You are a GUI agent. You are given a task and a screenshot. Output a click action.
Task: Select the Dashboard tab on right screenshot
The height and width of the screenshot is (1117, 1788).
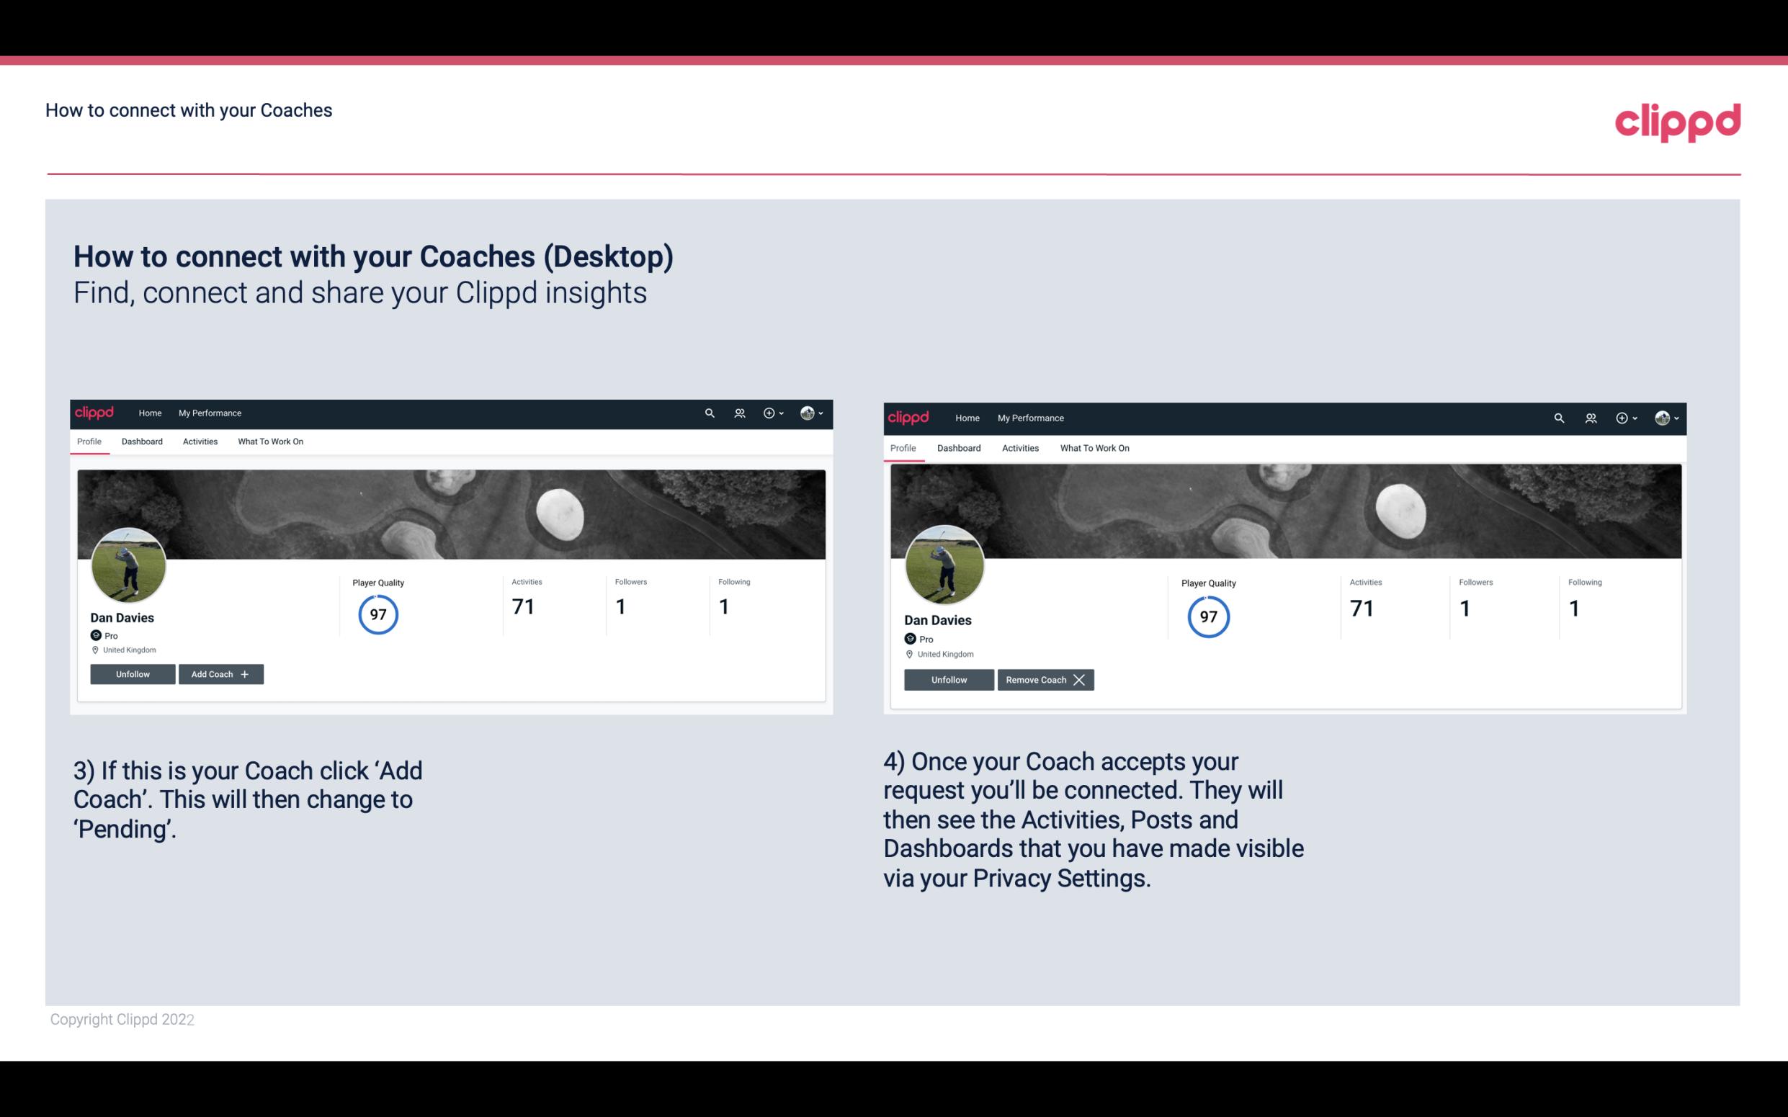tap(959, 448)
